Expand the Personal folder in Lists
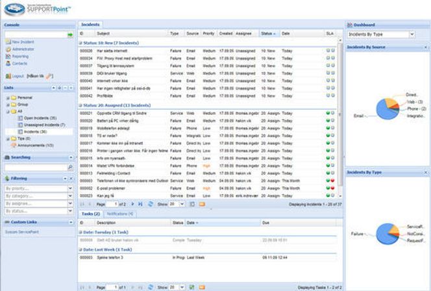The image size is (431, 291). click(7, 96)
